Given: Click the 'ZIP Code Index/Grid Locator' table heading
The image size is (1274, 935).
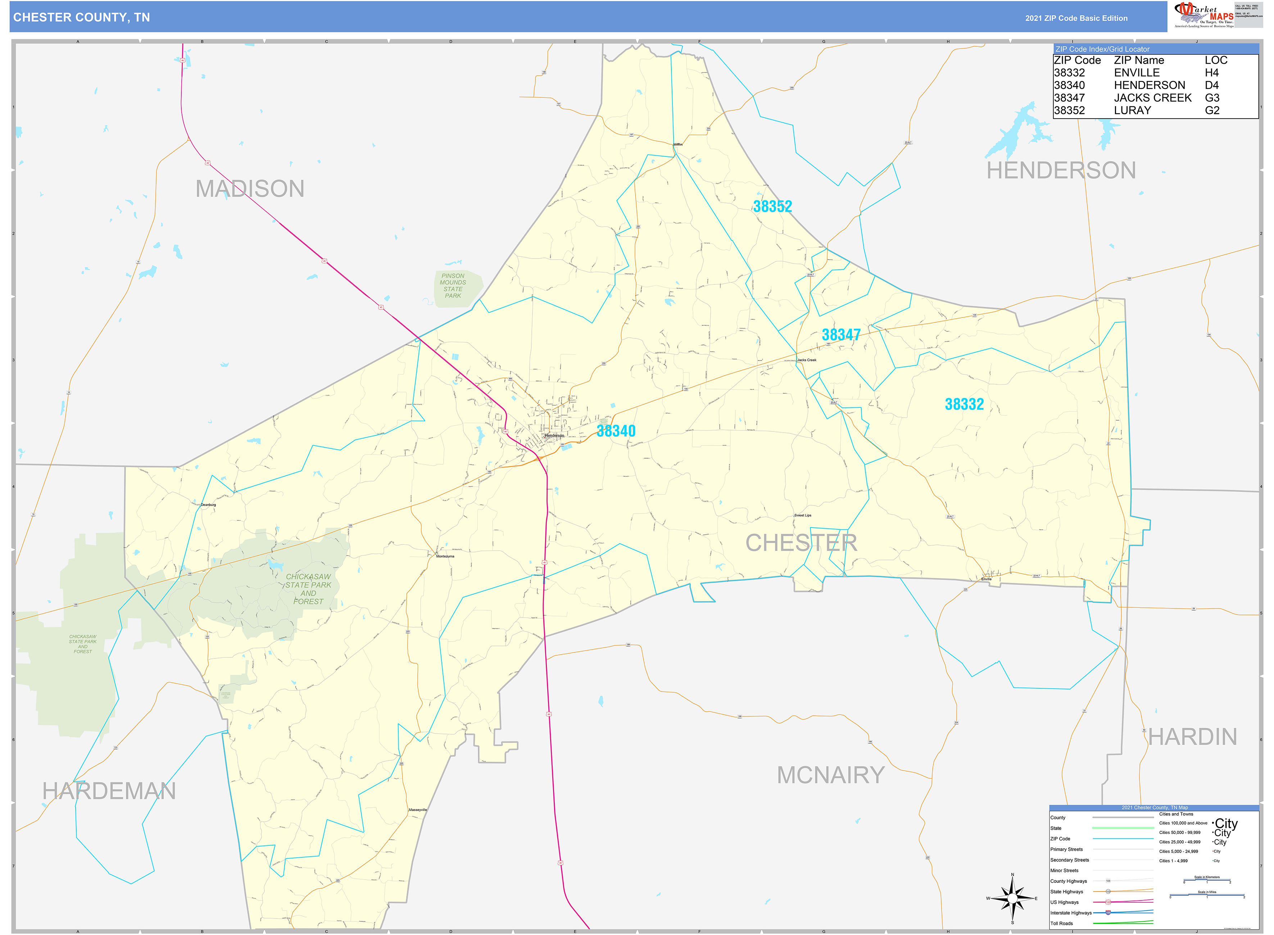Looking at the screenshot, I should 1102,49.
